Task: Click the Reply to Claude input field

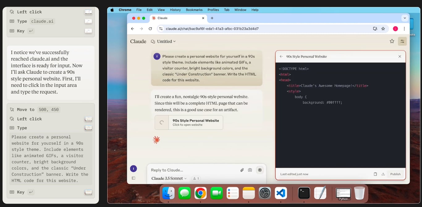Action: click(x=193, y=170)
